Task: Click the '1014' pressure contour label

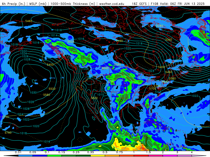Action: tap(54, 35)
